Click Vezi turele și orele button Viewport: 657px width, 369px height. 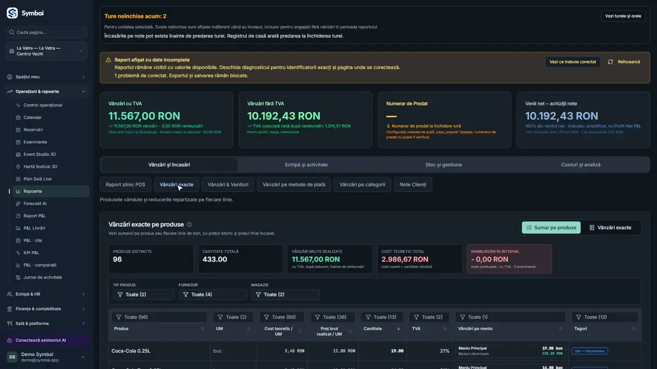tap(623, 16)
